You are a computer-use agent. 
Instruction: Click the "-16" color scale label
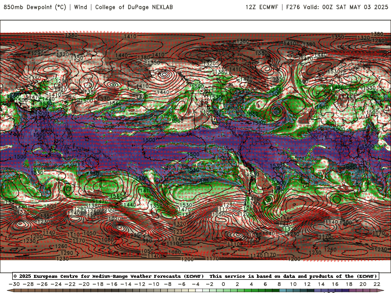(x=112, y=284)
